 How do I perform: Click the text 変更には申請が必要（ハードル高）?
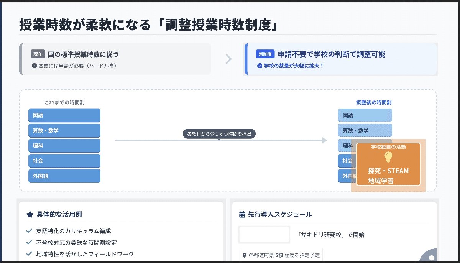tap(77, 66)
